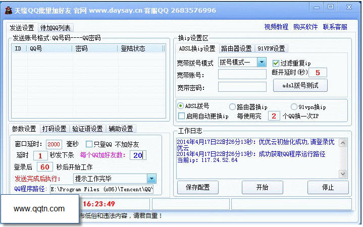Select 路由器换ip radio button
The width and height of the screenshot is (363, 227).
232,106
